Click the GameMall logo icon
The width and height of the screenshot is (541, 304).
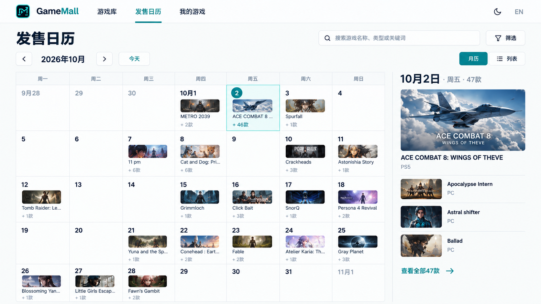point(23,11)
